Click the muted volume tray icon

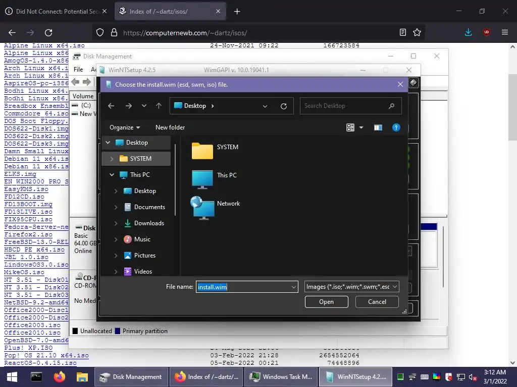pos(473,377)
